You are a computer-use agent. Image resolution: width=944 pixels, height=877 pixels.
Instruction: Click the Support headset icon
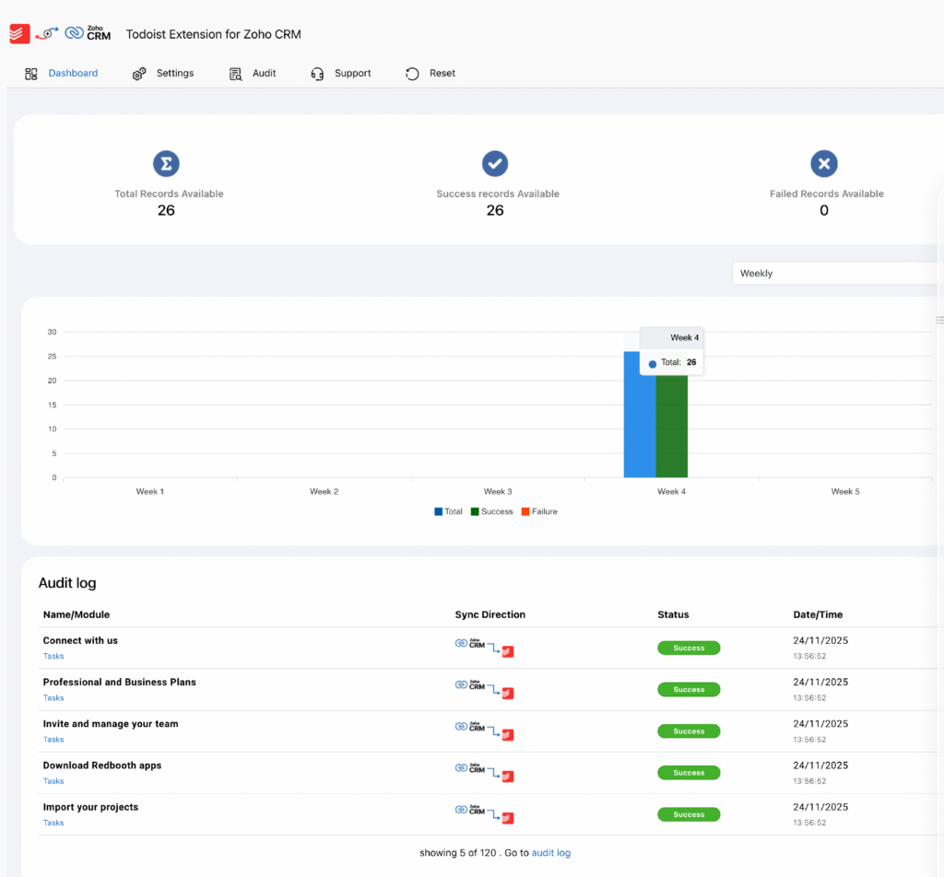coord(318,73)
